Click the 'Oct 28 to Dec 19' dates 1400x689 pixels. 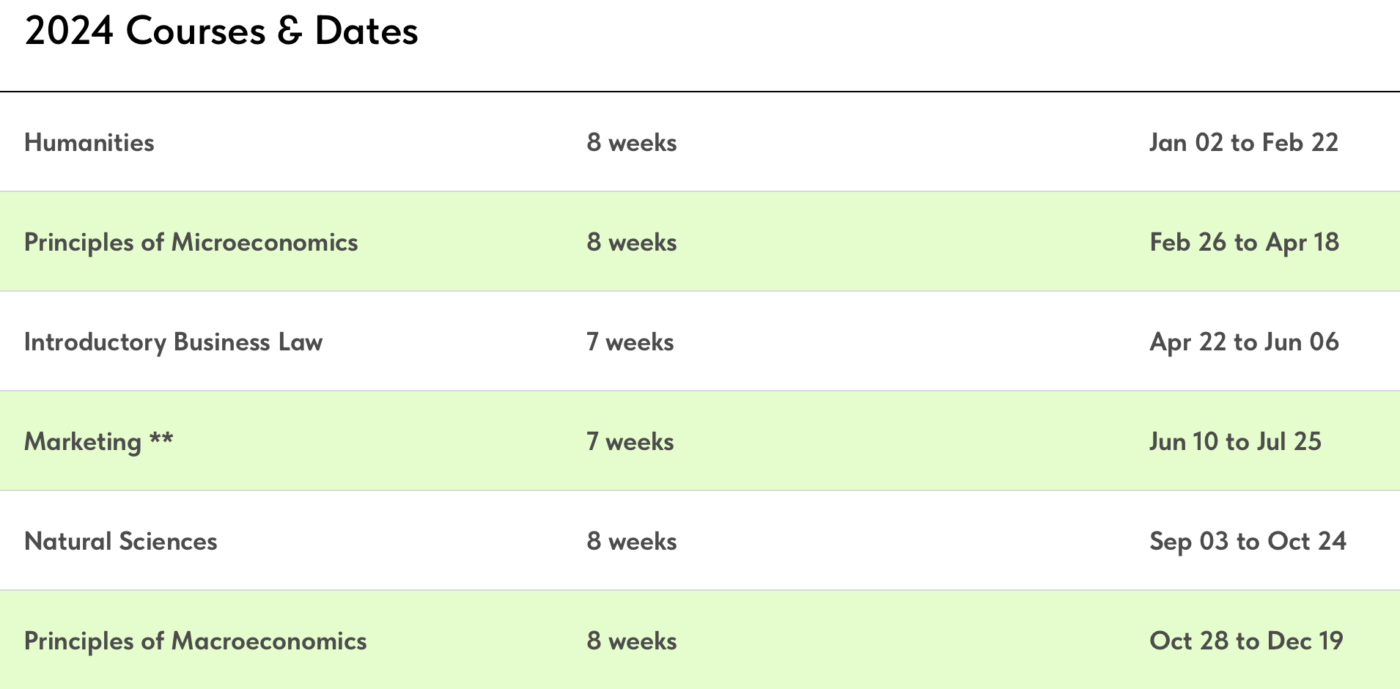click(x=1246, y=641)
